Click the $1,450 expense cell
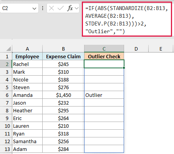174x154 pixels. [x=63, y=95]
